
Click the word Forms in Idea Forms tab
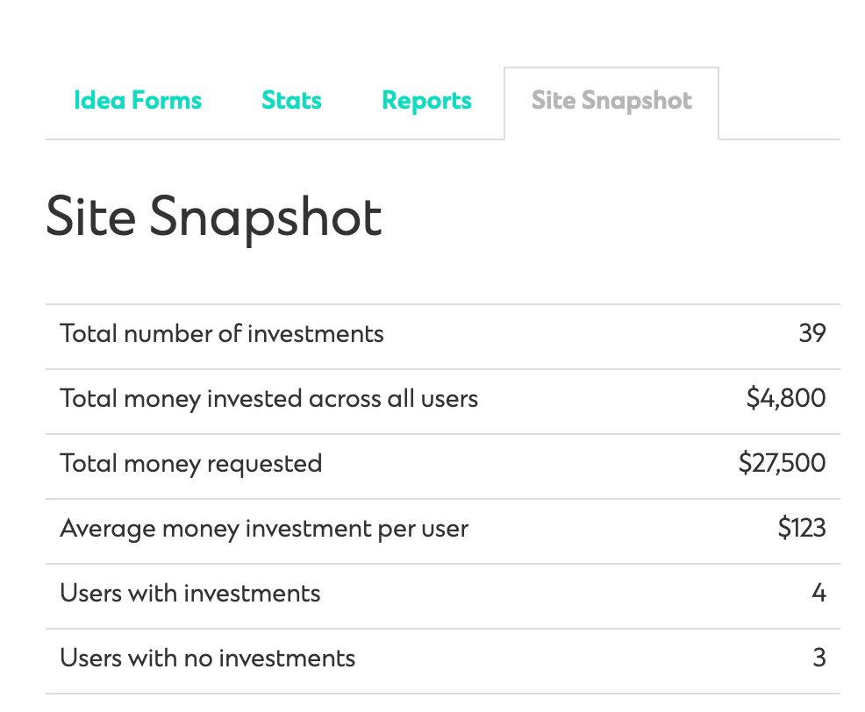coord(167,100)
